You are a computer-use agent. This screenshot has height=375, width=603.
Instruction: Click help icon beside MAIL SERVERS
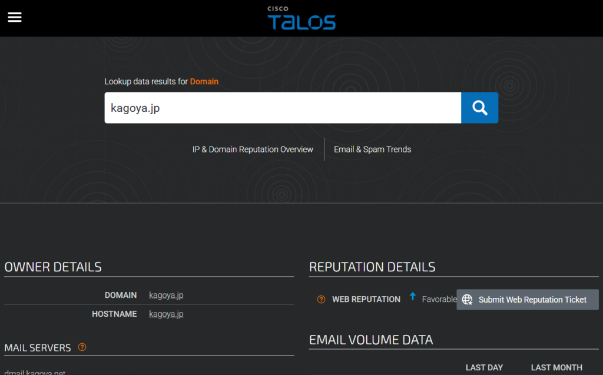(x=82, y=347)
